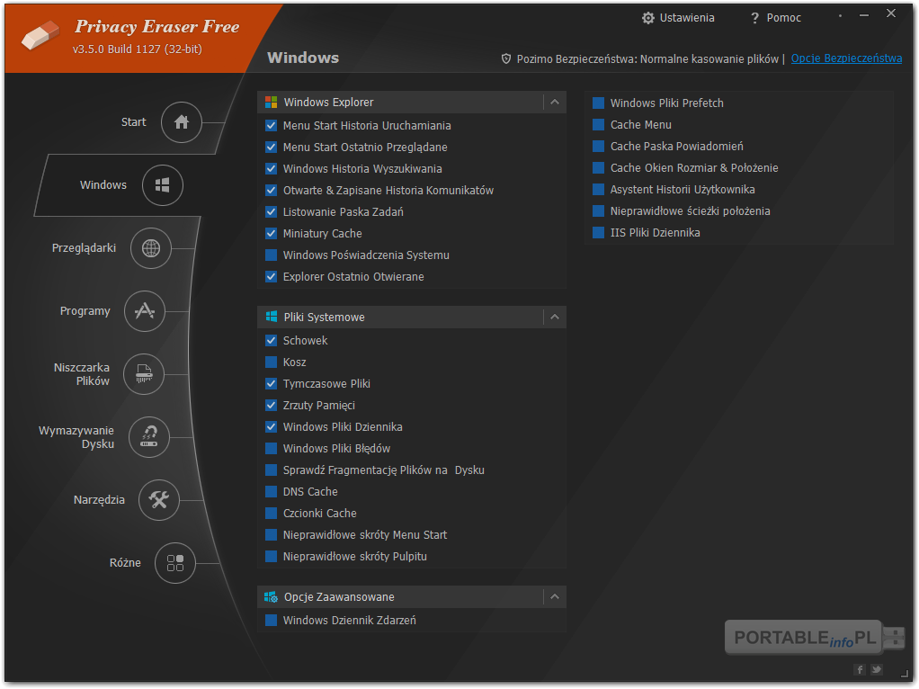Open the Różne grid icon

pos(175,563)
